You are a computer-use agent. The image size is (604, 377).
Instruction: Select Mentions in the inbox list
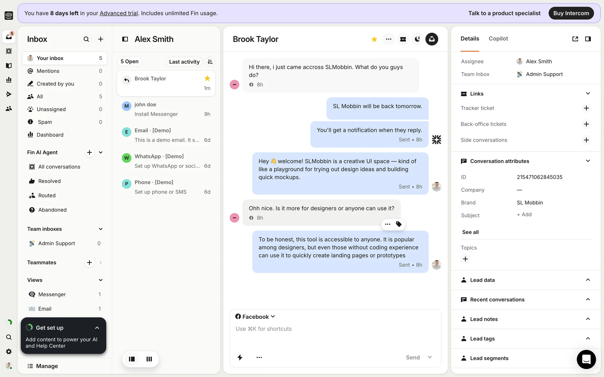coord(48,71)
